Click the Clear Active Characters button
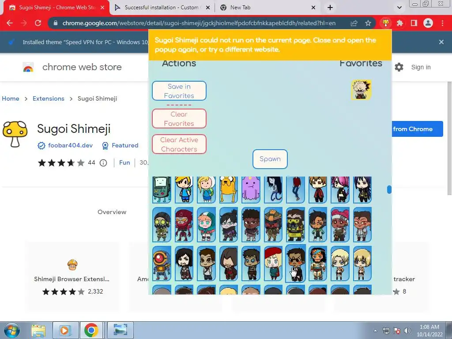 tap(179, 144)
